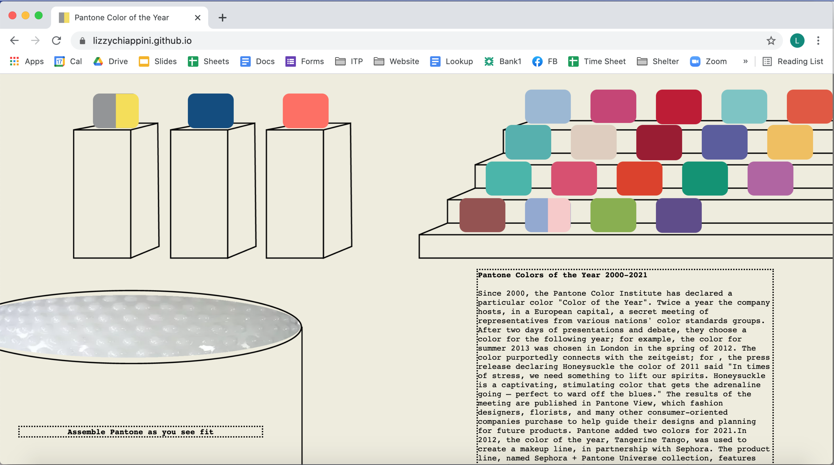Open the Reading List
This screenshot has height=465, width=834.
pos(793,61)
